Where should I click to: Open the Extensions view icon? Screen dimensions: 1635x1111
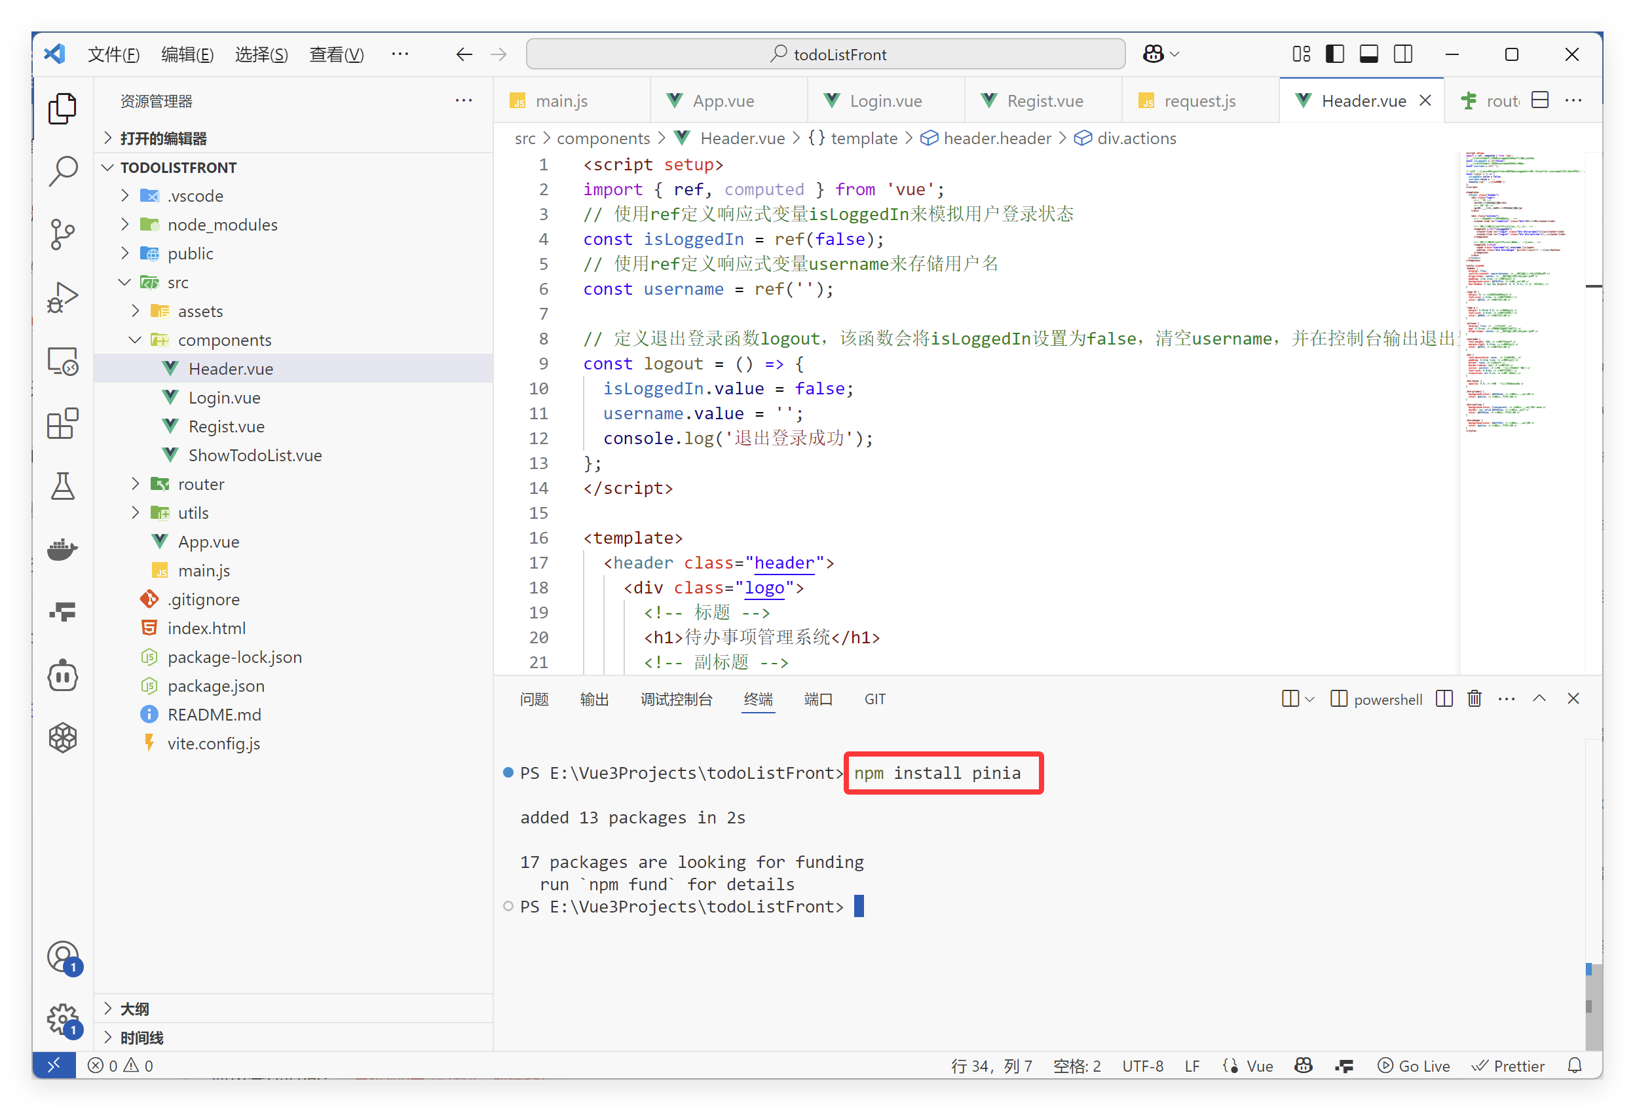[x=62, y=424]
